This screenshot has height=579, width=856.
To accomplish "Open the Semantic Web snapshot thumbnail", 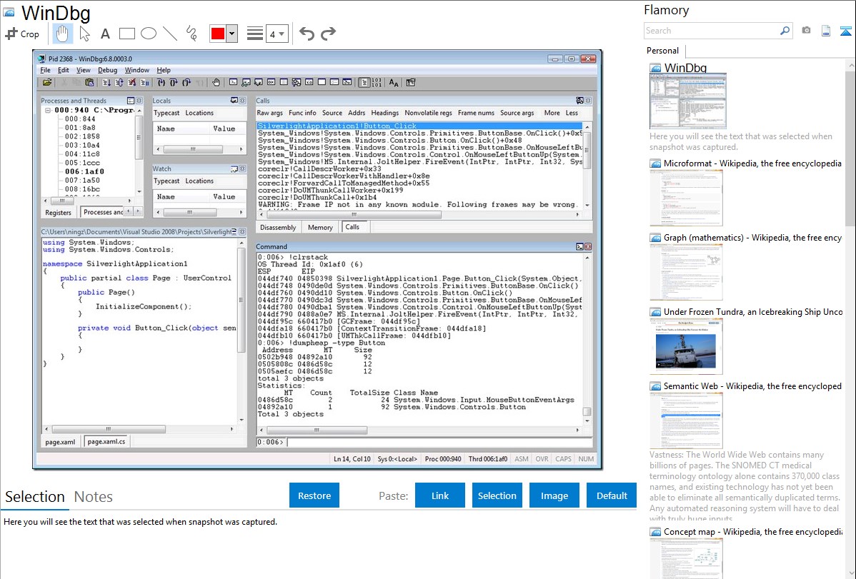I will (x=686, y=421).
